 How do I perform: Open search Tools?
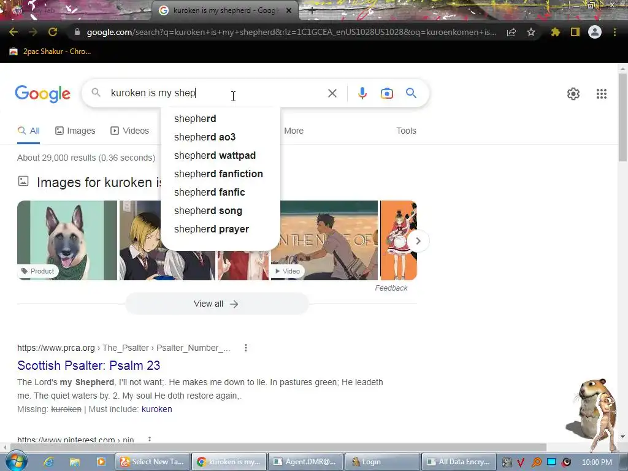(x=406, y=131)
